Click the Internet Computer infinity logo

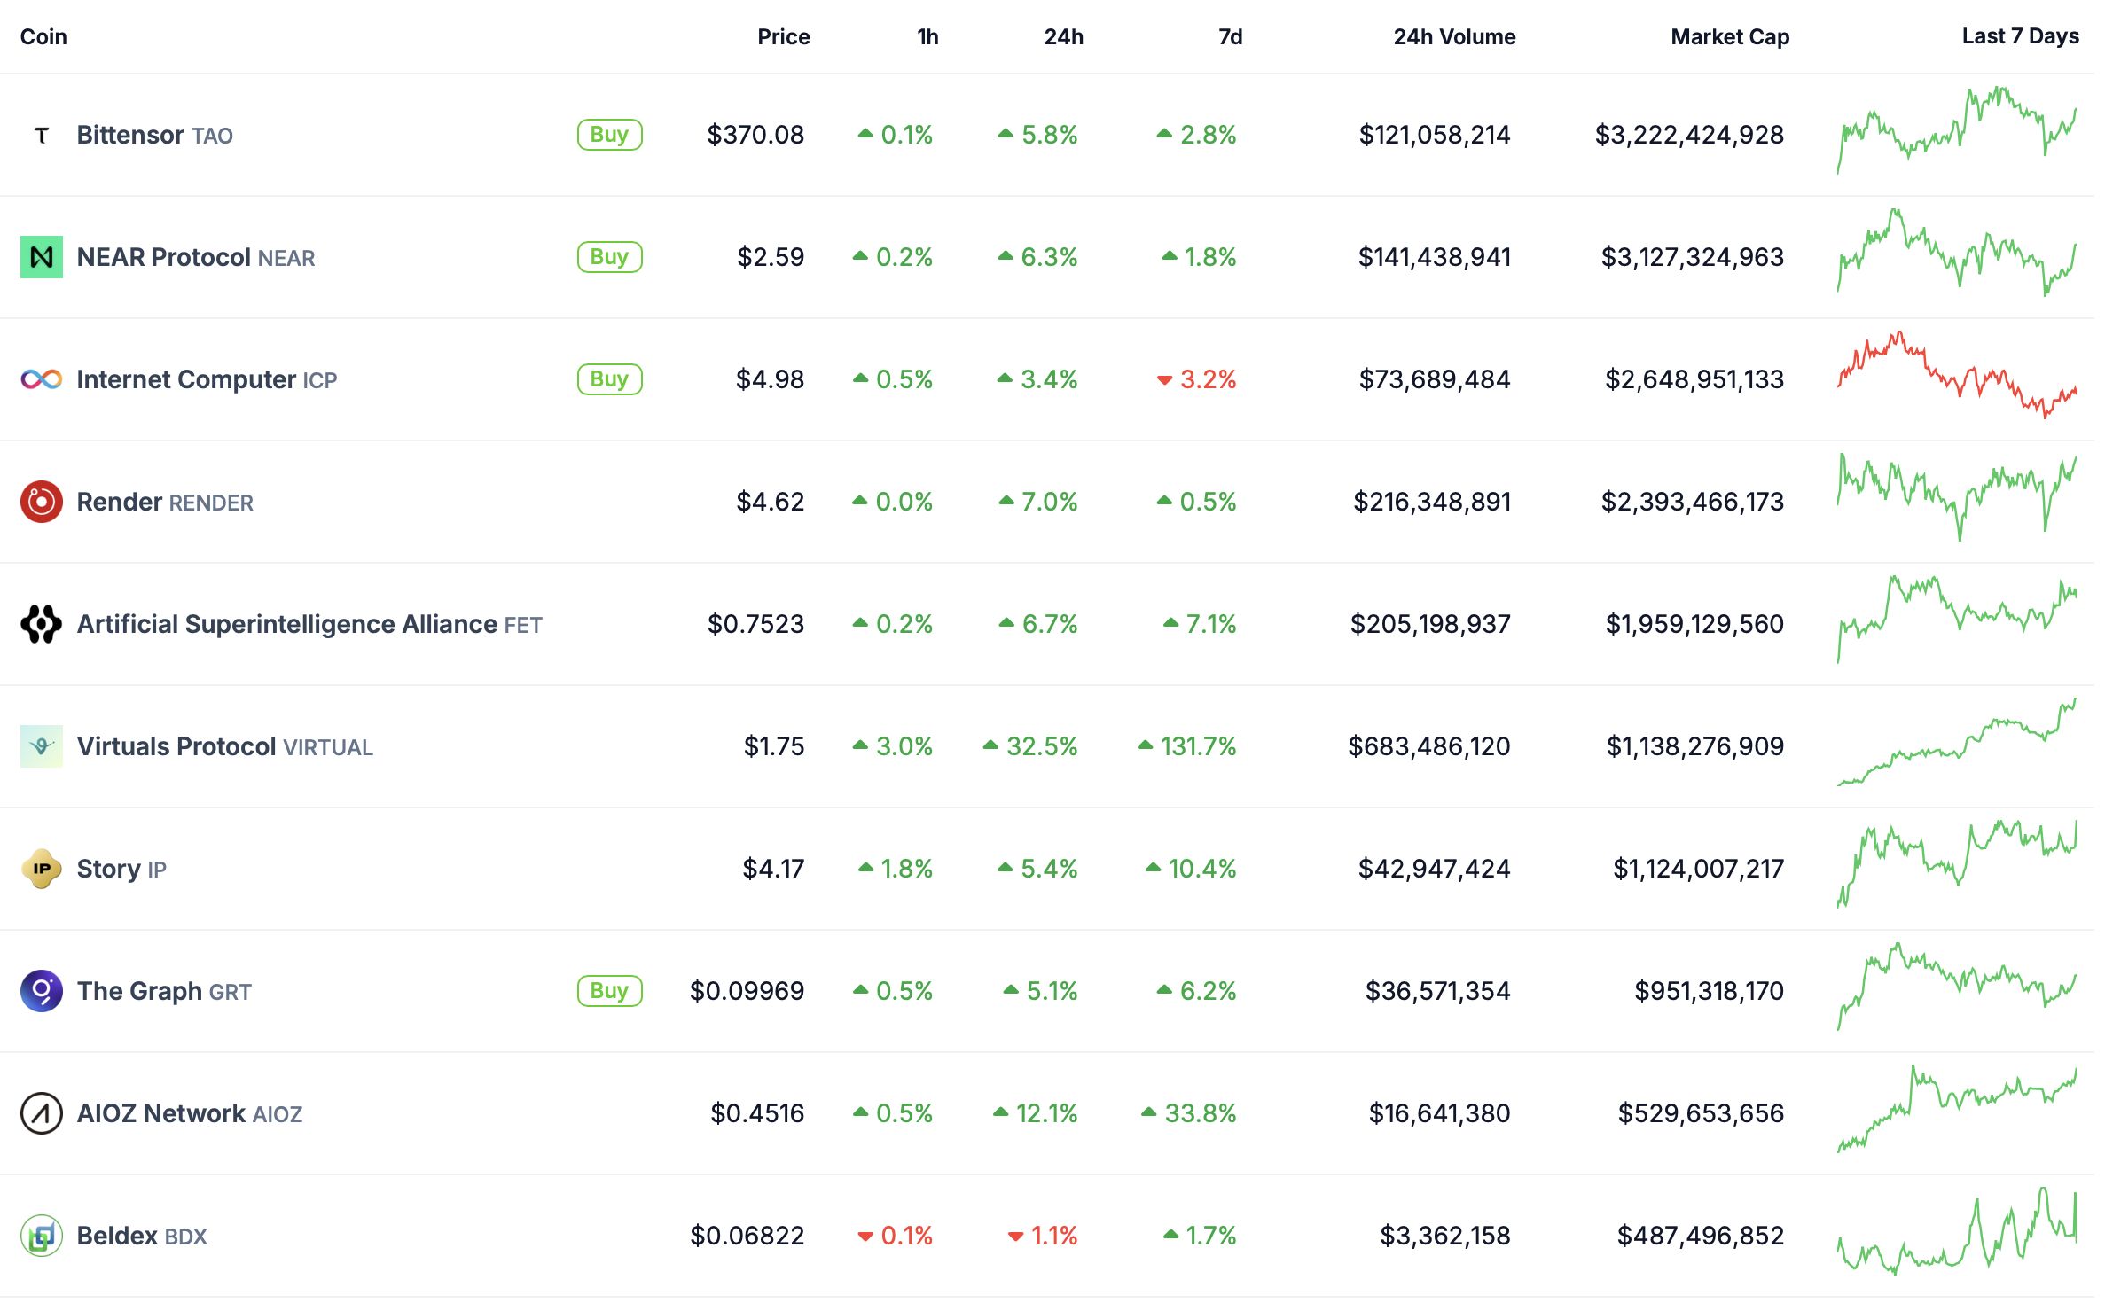tap(42, 380)
